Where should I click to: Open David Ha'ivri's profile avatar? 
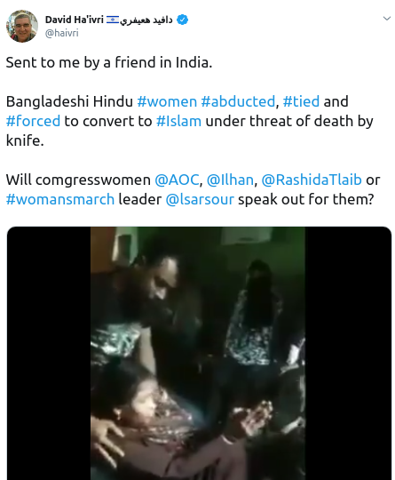point(21,26)
